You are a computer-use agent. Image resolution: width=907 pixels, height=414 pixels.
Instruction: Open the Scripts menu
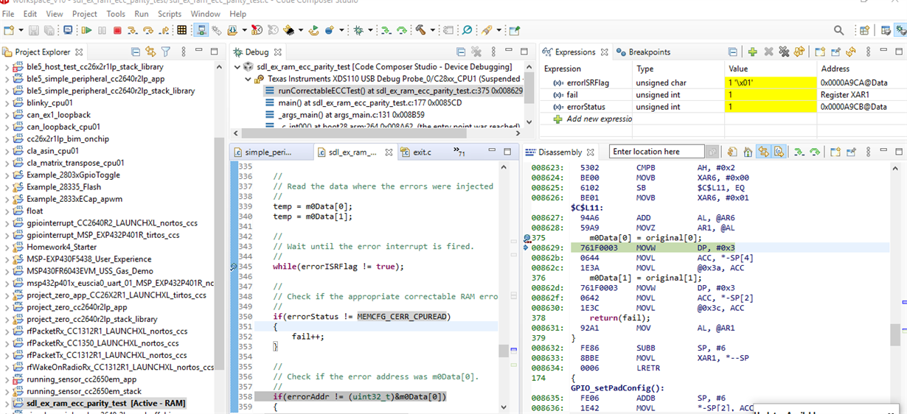170,14
